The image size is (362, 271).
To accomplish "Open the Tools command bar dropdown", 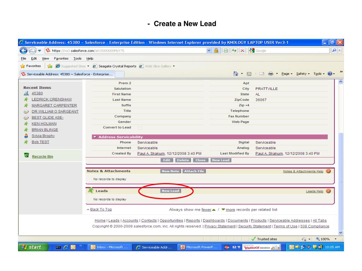I will (x=319, y=74).
